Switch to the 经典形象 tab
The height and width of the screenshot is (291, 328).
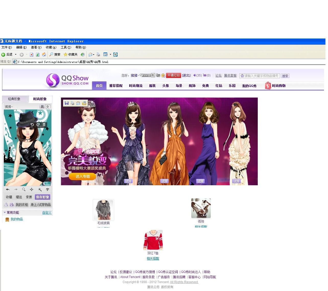click(14, 99)
